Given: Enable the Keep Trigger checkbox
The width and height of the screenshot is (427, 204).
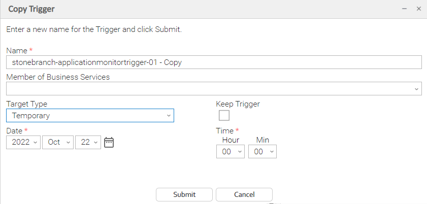Looking at the screenshot, I should [x=223, y=115].
